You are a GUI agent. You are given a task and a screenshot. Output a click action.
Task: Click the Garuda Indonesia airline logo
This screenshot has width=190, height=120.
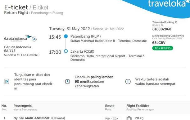(18, 38)
